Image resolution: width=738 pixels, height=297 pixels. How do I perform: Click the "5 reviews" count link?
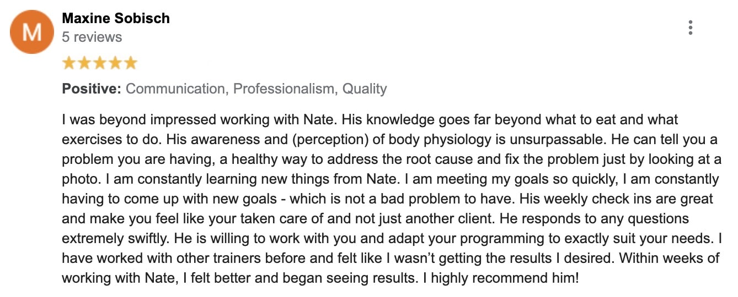pos(92,37)
